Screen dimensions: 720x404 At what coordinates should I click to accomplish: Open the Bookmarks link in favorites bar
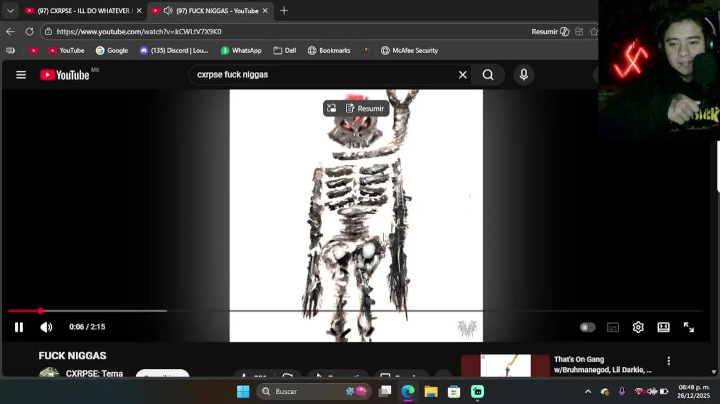coord(329,50)
